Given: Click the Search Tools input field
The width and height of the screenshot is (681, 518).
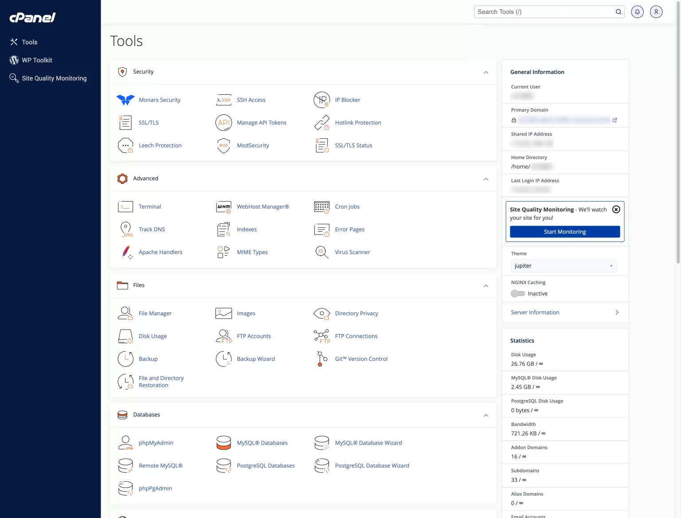Looking at the screenshot, I should tap(544, 12).
